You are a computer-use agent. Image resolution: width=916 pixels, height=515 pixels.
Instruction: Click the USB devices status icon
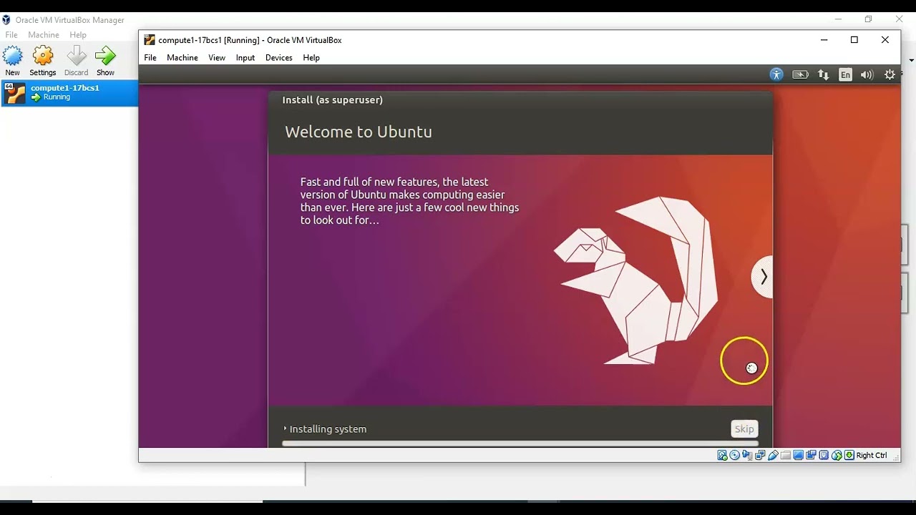(x=773, y=455)
